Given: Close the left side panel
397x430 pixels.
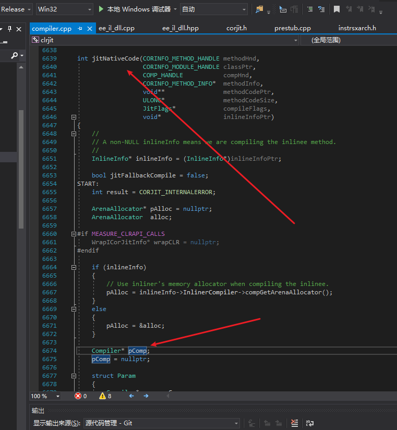Looking at the screenshot, I should point(19,29).
